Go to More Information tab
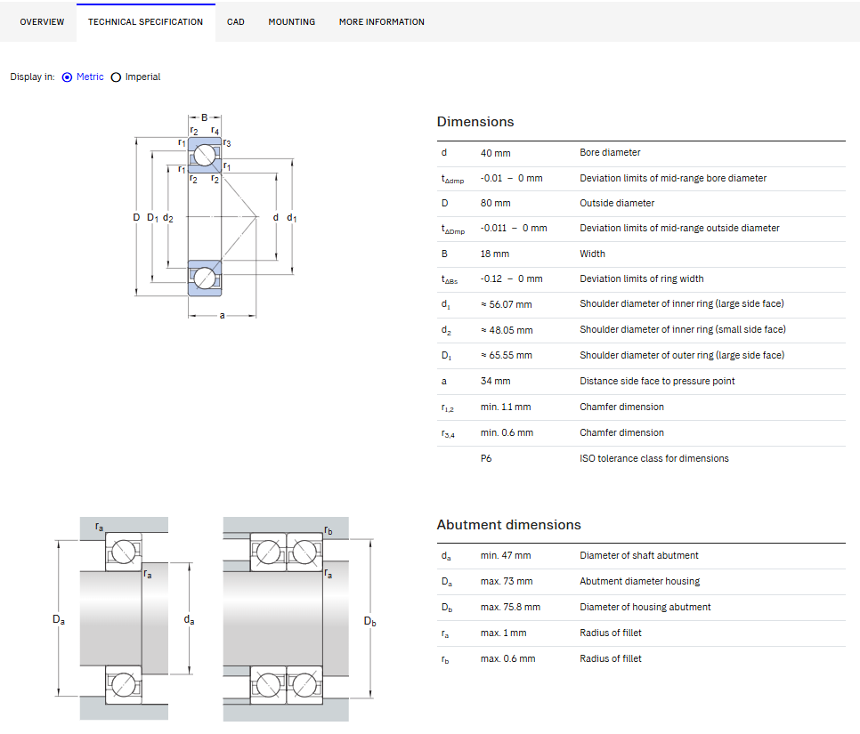 [x=381, y=22]
